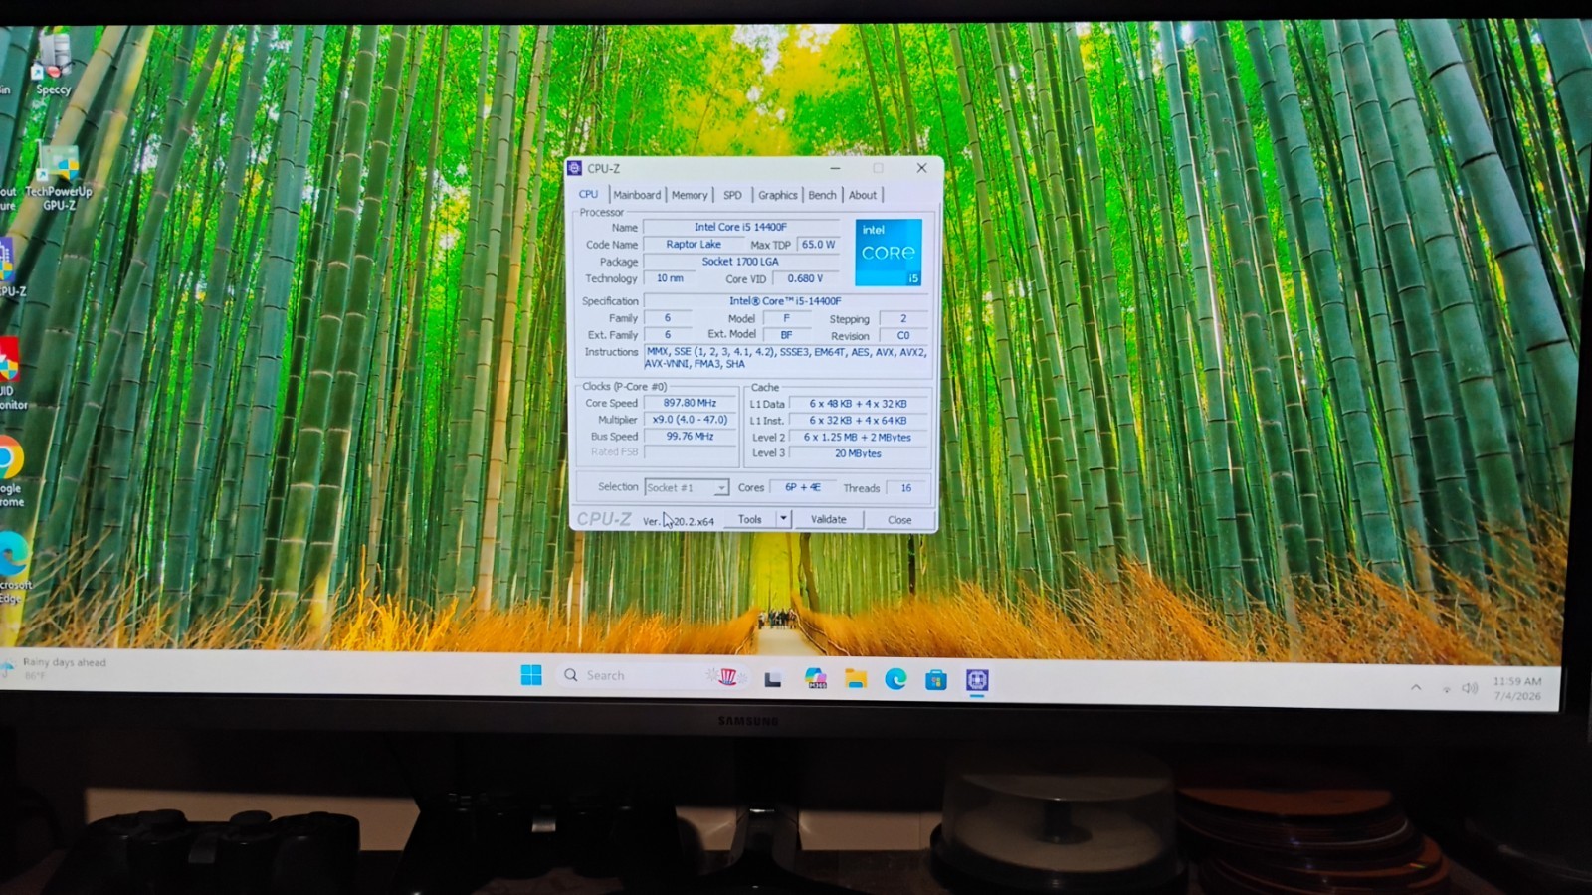Click the Cores value '6P + 4E'
This screenshot has width=1592, height=895.
pyautogui.click(x=803, y=487)
